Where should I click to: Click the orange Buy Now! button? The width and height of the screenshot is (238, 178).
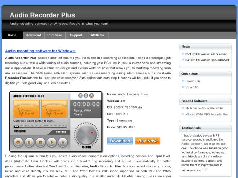[x=147, y=141]
